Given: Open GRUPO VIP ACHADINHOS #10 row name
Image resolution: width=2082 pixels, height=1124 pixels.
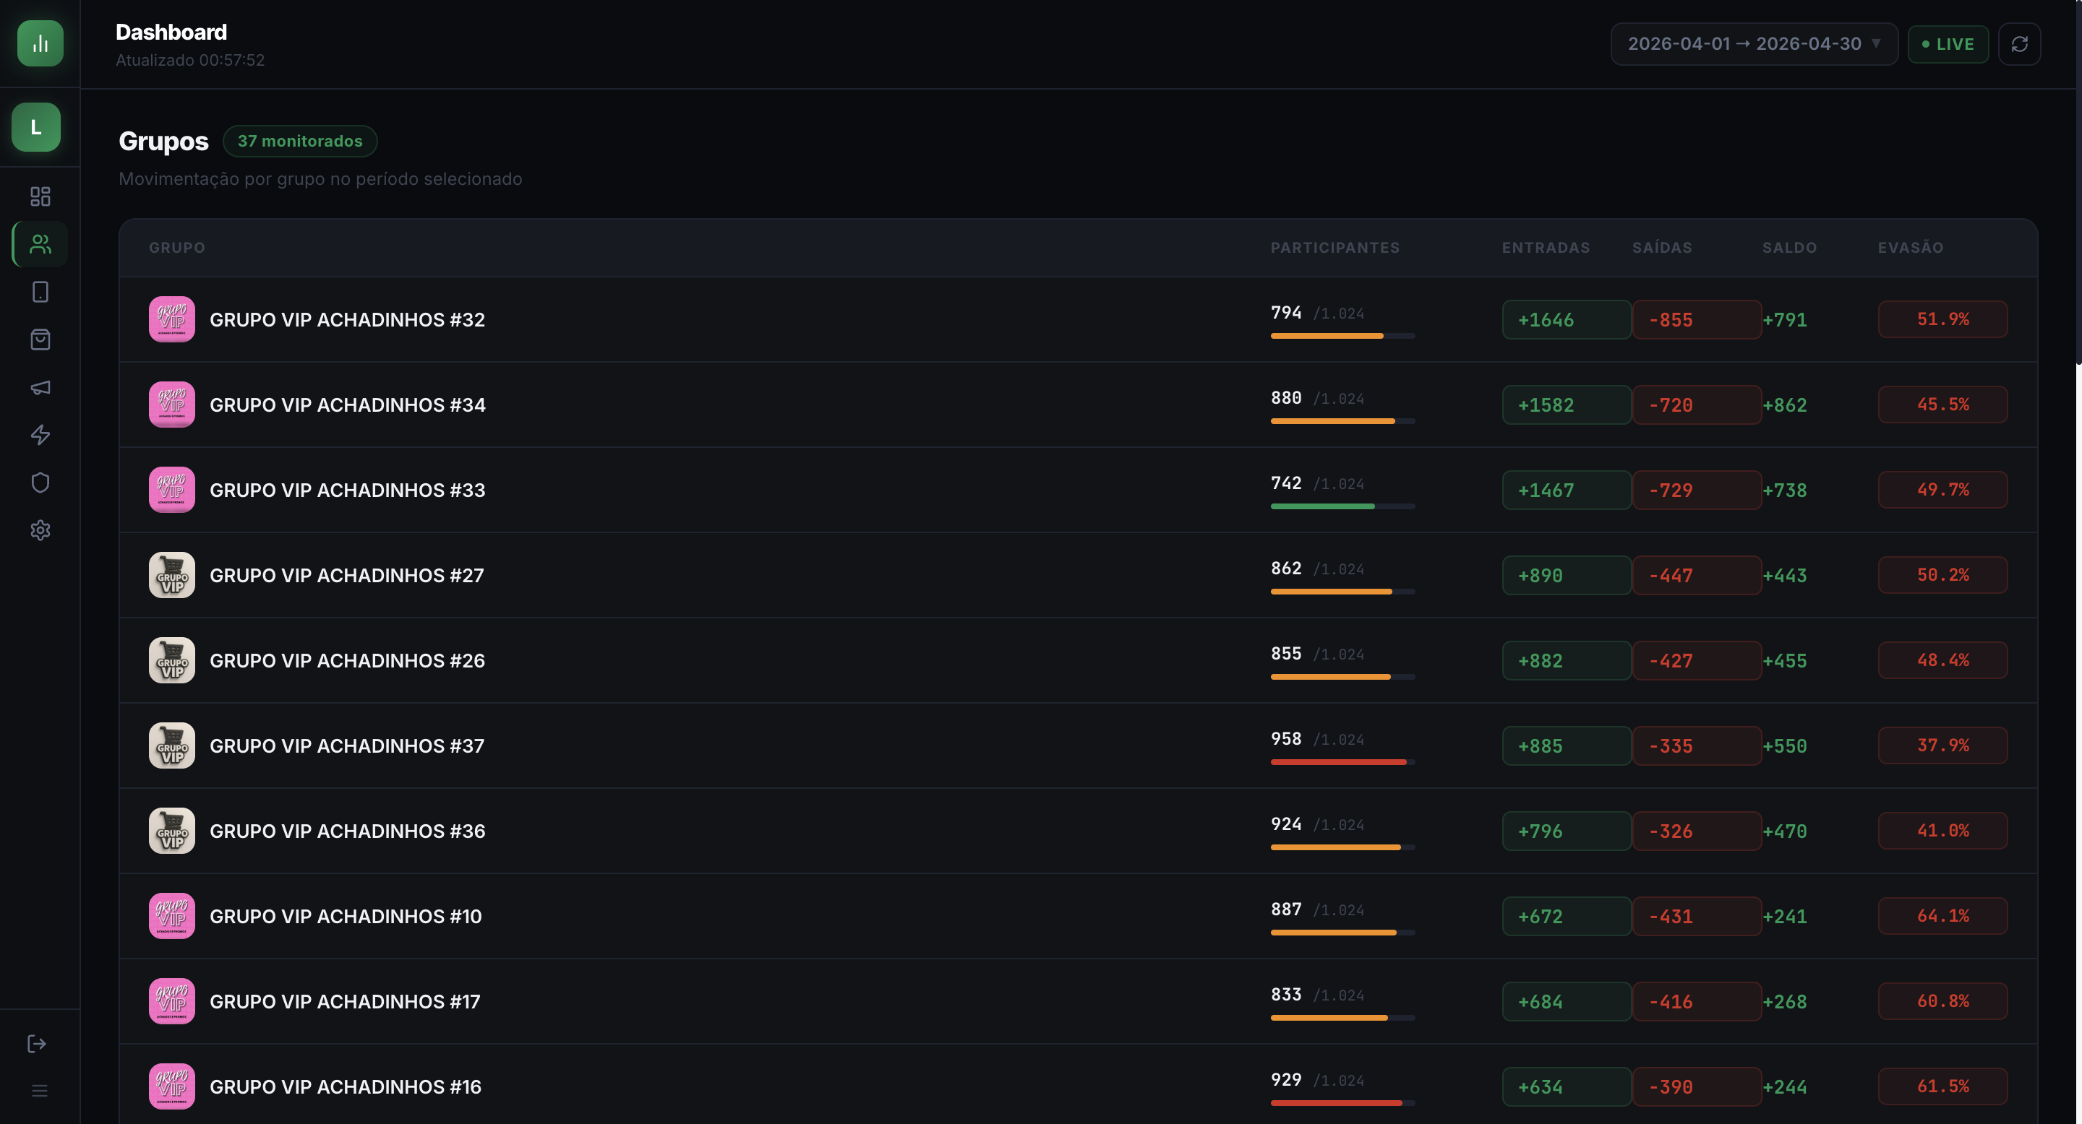Looking at the screenshot, I should 345,917.
